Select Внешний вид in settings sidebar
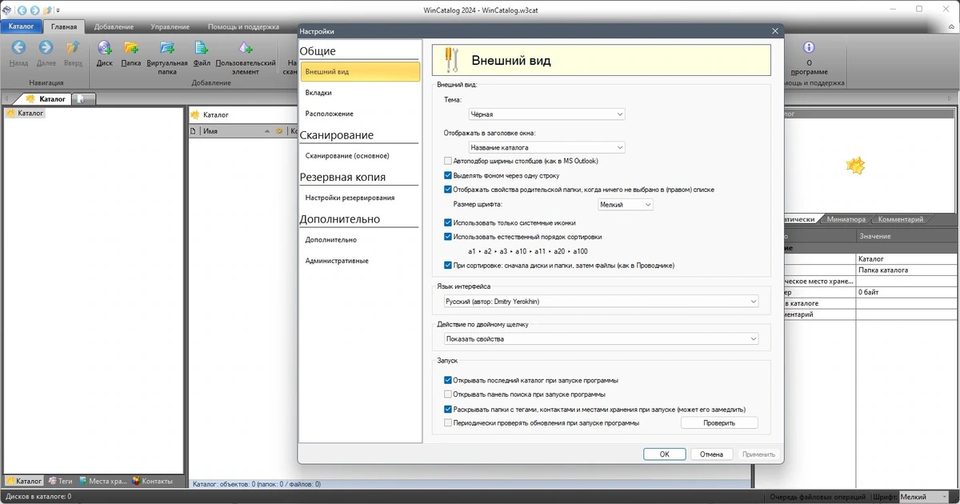 pyautogui.click(x=360, y=71)
